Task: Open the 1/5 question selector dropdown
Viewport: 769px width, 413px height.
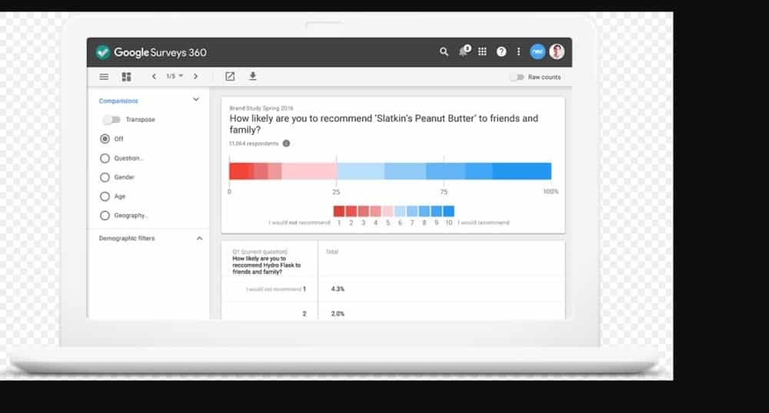Action: [x=175, y=76]
